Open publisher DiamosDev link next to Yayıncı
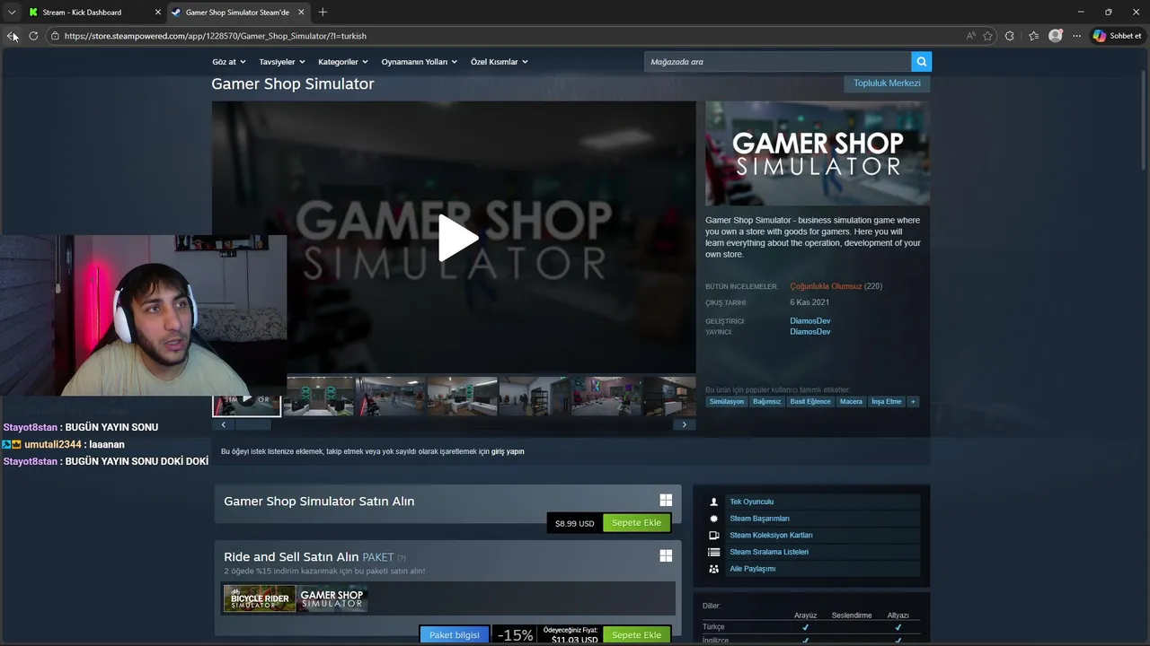1150x646 pixels. (x=810, y=332)
